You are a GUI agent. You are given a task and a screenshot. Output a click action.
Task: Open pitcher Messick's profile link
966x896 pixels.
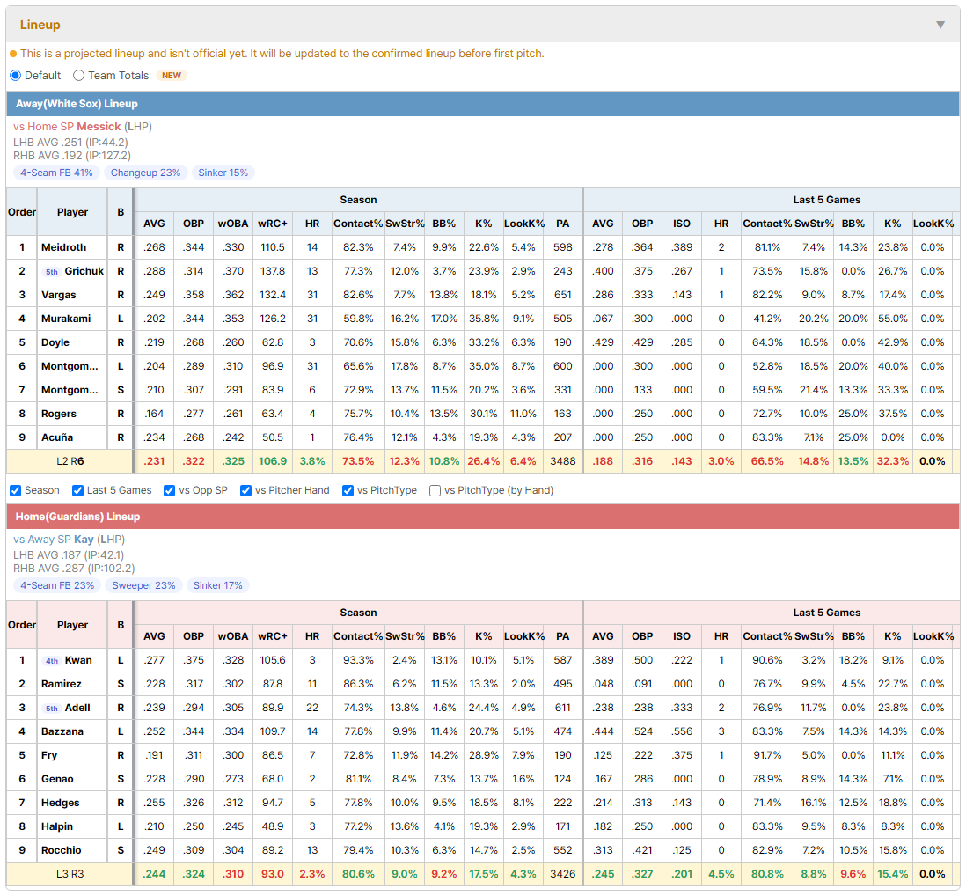click(99, 127)
